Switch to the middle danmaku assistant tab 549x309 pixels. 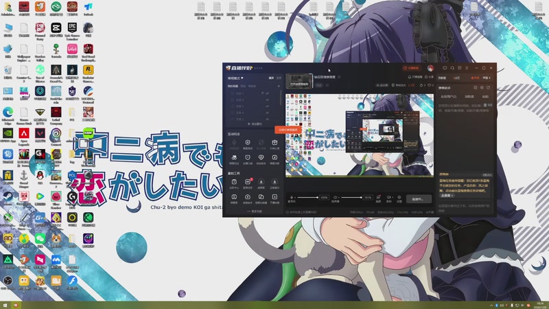[x=469, y=97]
